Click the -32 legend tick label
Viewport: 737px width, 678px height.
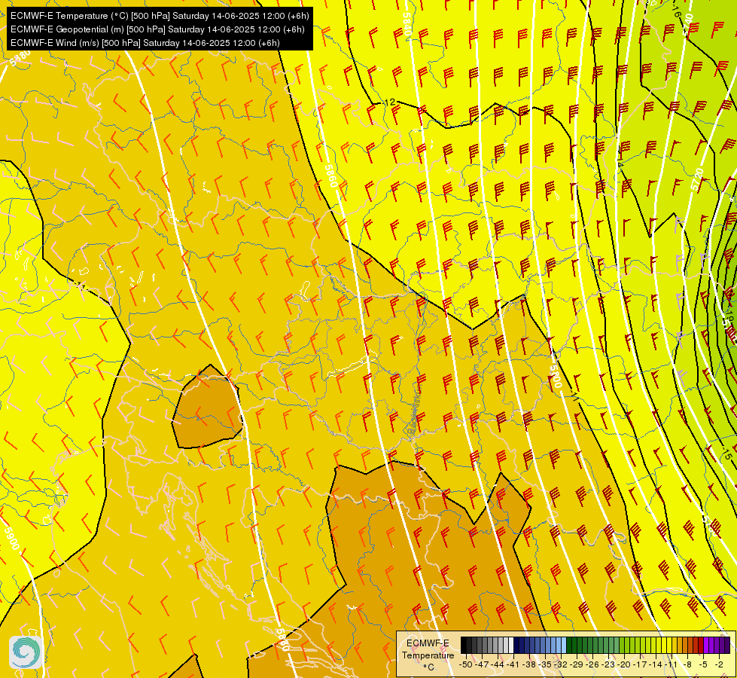(x=561, y=664)
